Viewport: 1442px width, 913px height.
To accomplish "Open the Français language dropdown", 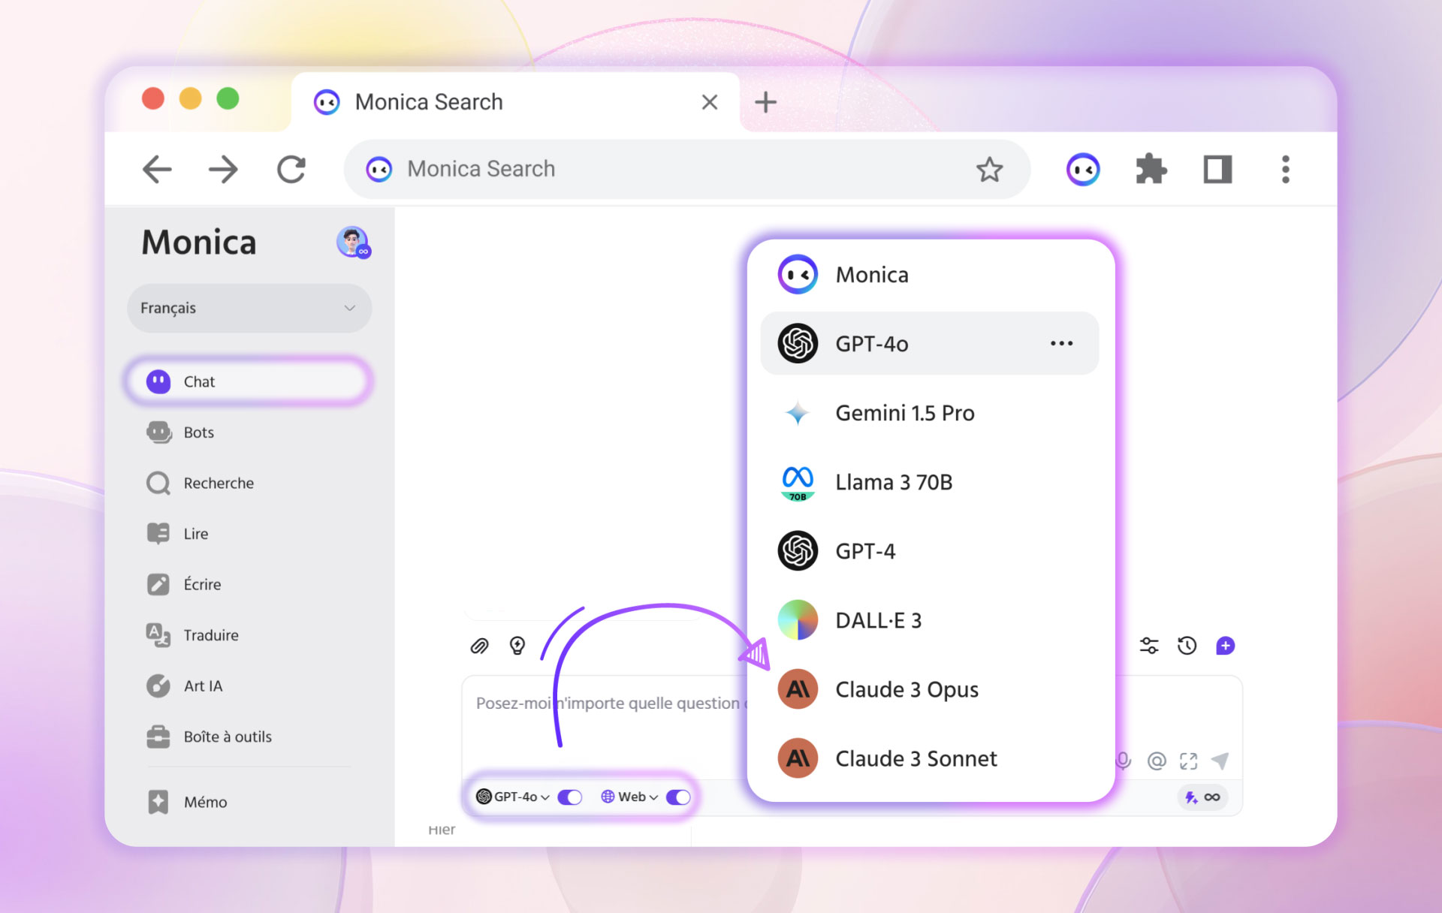I will (249, 308).
